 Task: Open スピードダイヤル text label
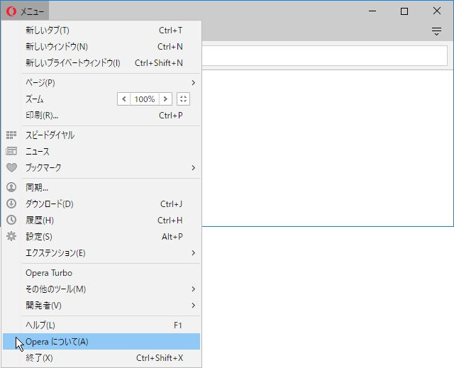point(50,135)
